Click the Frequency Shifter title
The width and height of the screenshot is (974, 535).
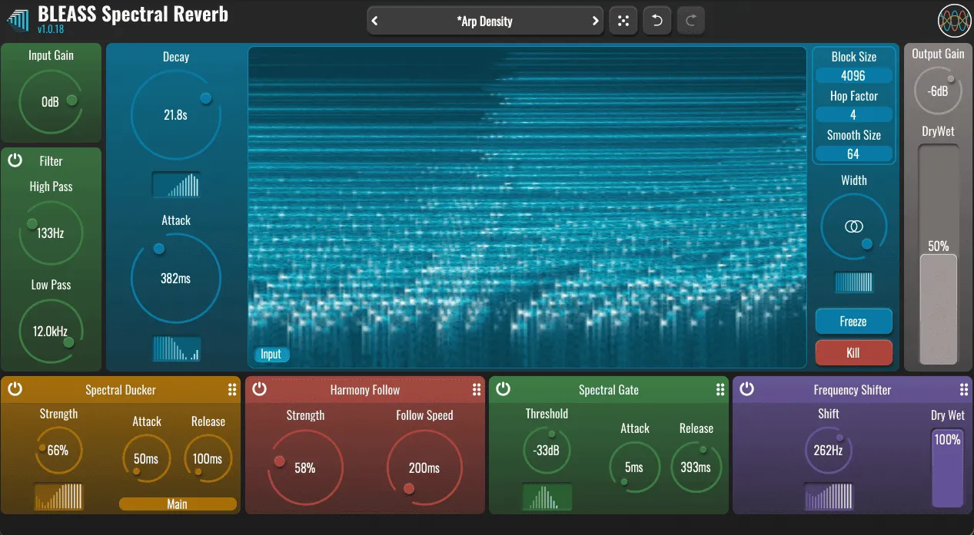pos(853,390)
